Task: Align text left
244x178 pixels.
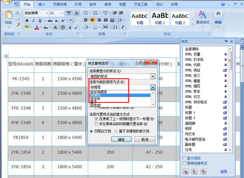Action: (x=86, y=20)
